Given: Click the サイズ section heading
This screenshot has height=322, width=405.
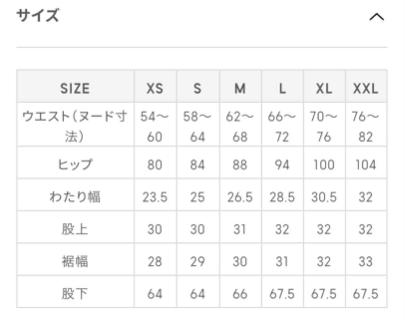Looking at the screenshot, I should [x=38, y=15].
